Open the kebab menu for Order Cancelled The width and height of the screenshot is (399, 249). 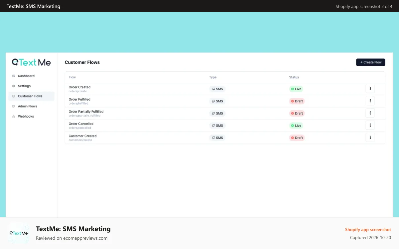click(x=370, y=125)
